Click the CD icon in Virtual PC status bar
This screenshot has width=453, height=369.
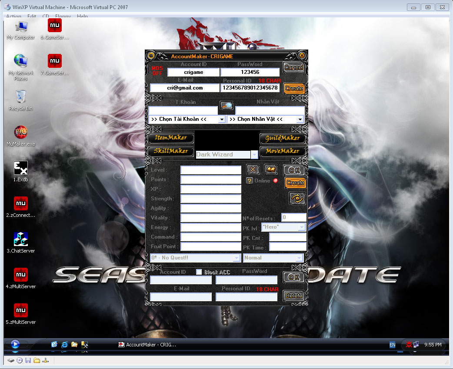click(x=20, y=360)
